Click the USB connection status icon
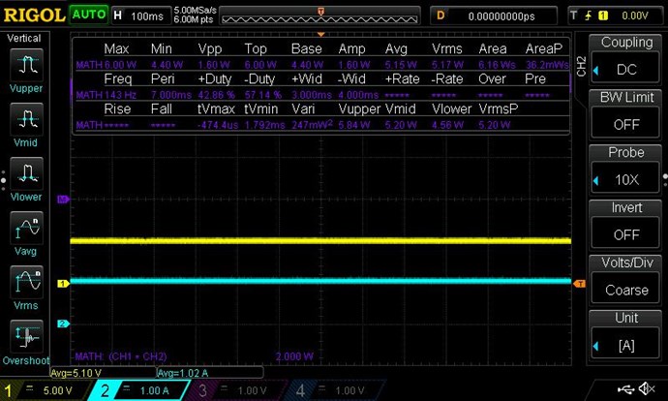 (x=625, y=388)
